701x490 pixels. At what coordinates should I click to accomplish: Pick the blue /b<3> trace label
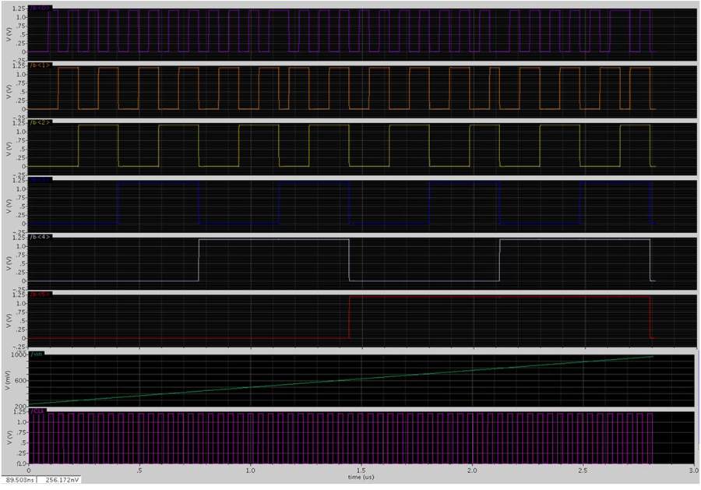(39, 180)
